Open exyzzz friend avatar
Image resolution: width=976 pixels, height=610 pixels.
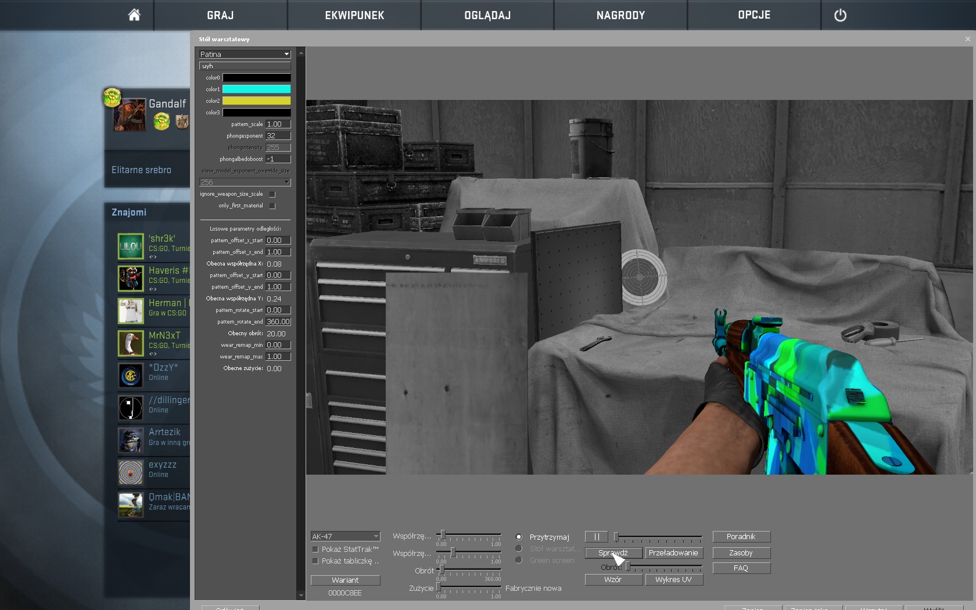coord(131,473)
